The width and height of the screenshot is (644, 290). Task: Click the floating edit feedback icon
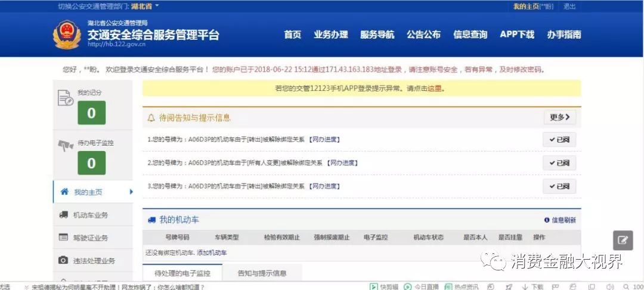623,240
